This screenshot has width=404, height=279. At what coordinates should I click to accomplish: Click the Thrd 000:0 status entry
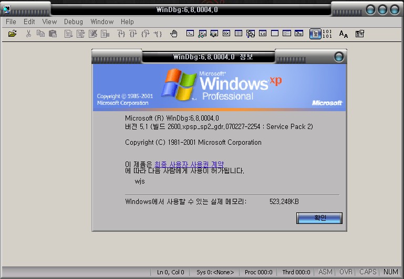[x=296, y=272]
